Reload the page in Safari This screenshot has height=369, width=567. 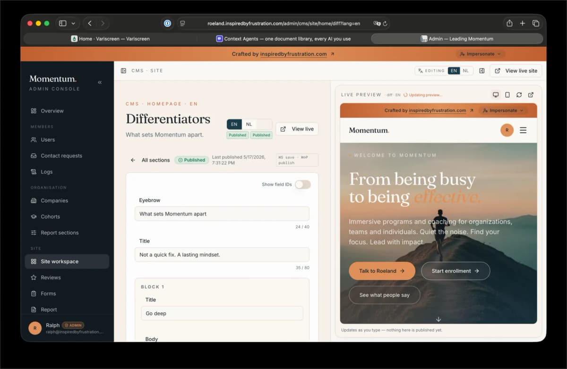(x=385, y=23)
